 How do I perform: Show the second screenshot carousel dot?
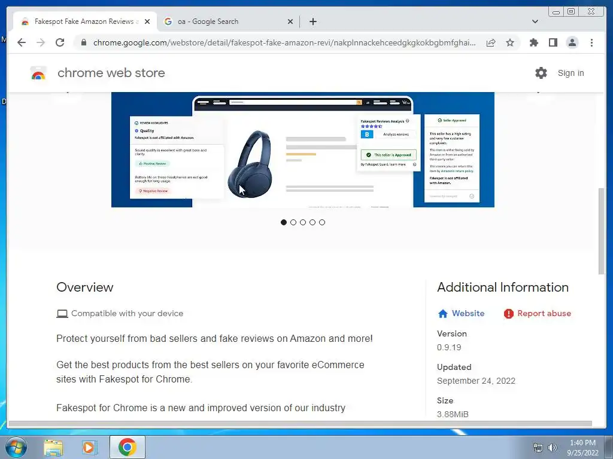pyautogui.click(x=293, y=222)
